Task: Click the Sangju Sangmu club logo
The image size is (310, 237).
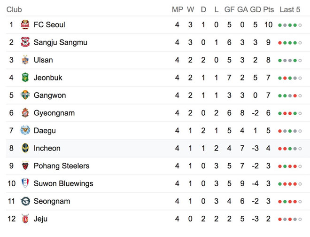Action: coord(25,42)
